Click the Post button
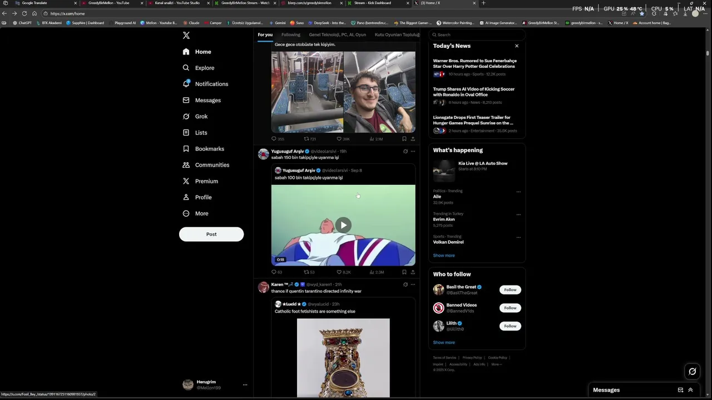 pos(211,234)
